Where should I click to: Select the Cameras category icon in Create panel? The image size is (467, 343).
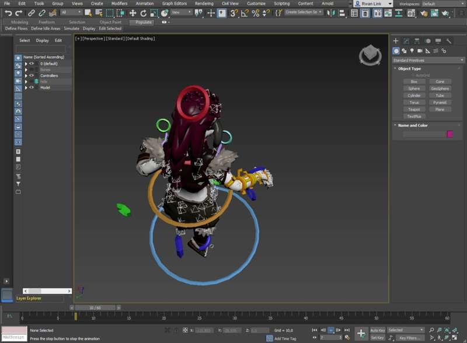[x=420, y=51]
